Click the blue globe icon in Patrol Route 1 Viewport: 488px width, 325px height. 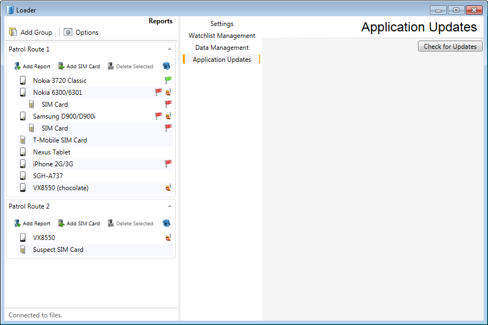click(x=166, y=66)
